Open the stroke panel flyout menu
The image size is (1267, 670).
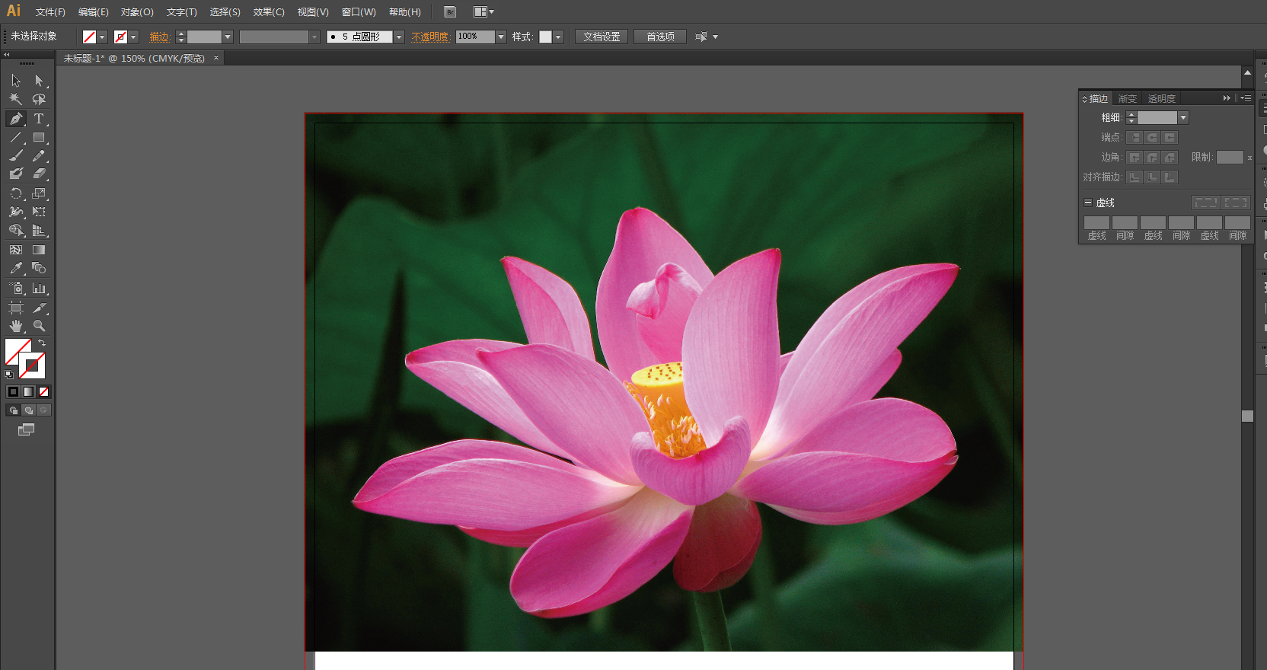pyautogui.click(x=1246, y=98)
